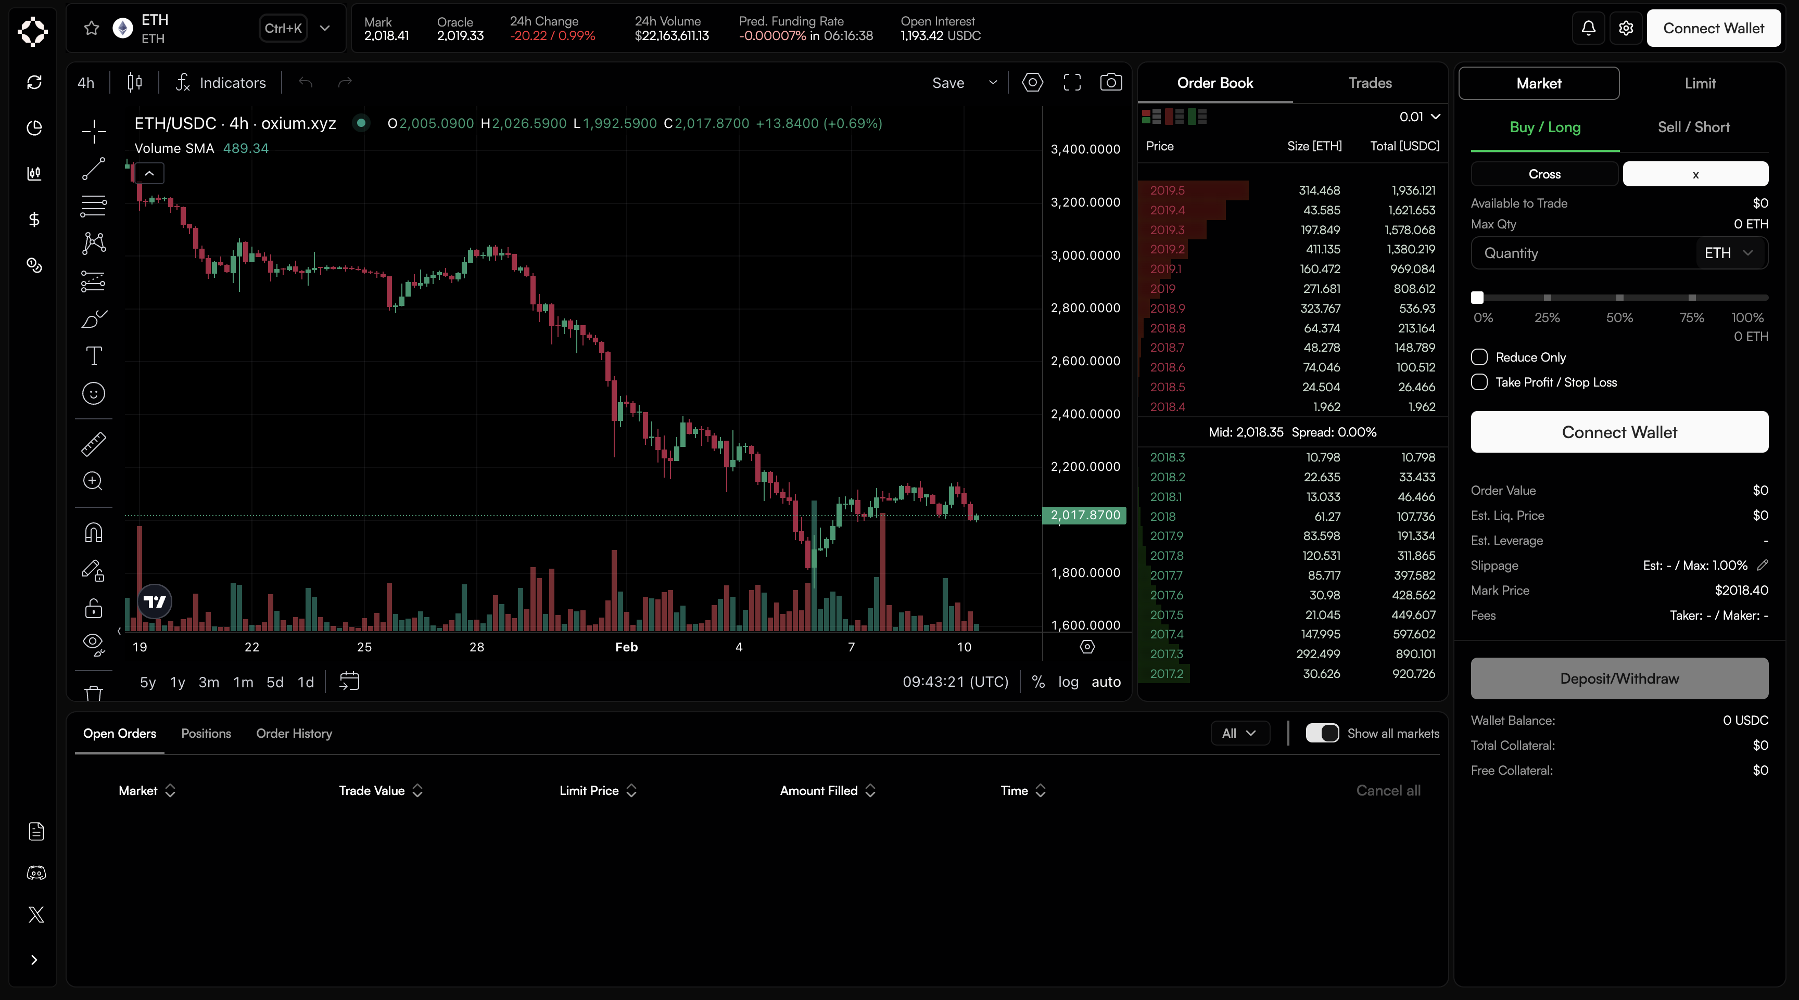Viewport: 1799px width, 1000px height.
Task: Select the trend line drawing tool
Action: click(94, 168)
